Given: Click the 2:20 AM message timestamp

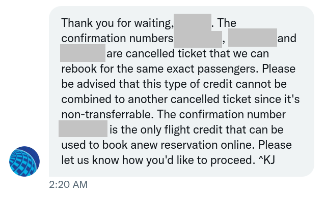Looking at the screenshot, I should (68, 184).
